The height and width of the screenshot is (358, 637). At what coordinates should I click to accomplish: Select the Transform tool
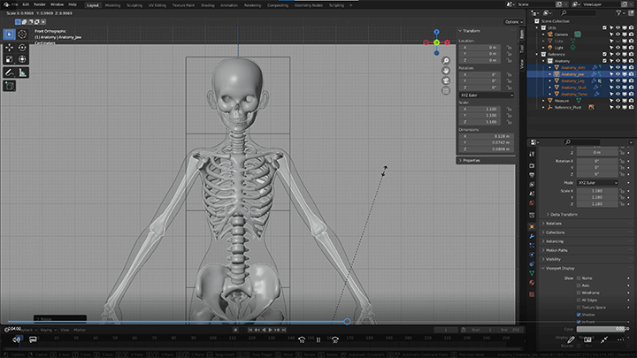[22, 59]
